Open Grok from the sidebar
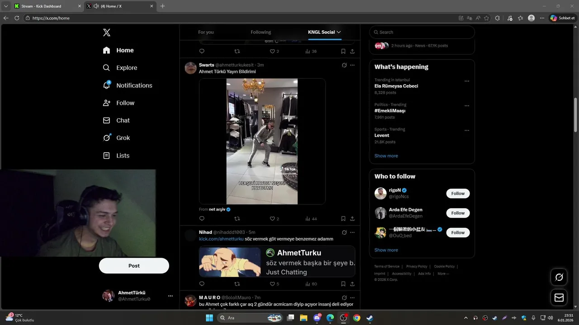 pos(116,138)
